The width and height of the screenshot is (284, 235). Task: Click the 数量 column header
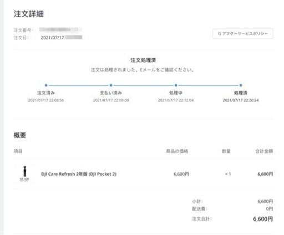[226, 151]
